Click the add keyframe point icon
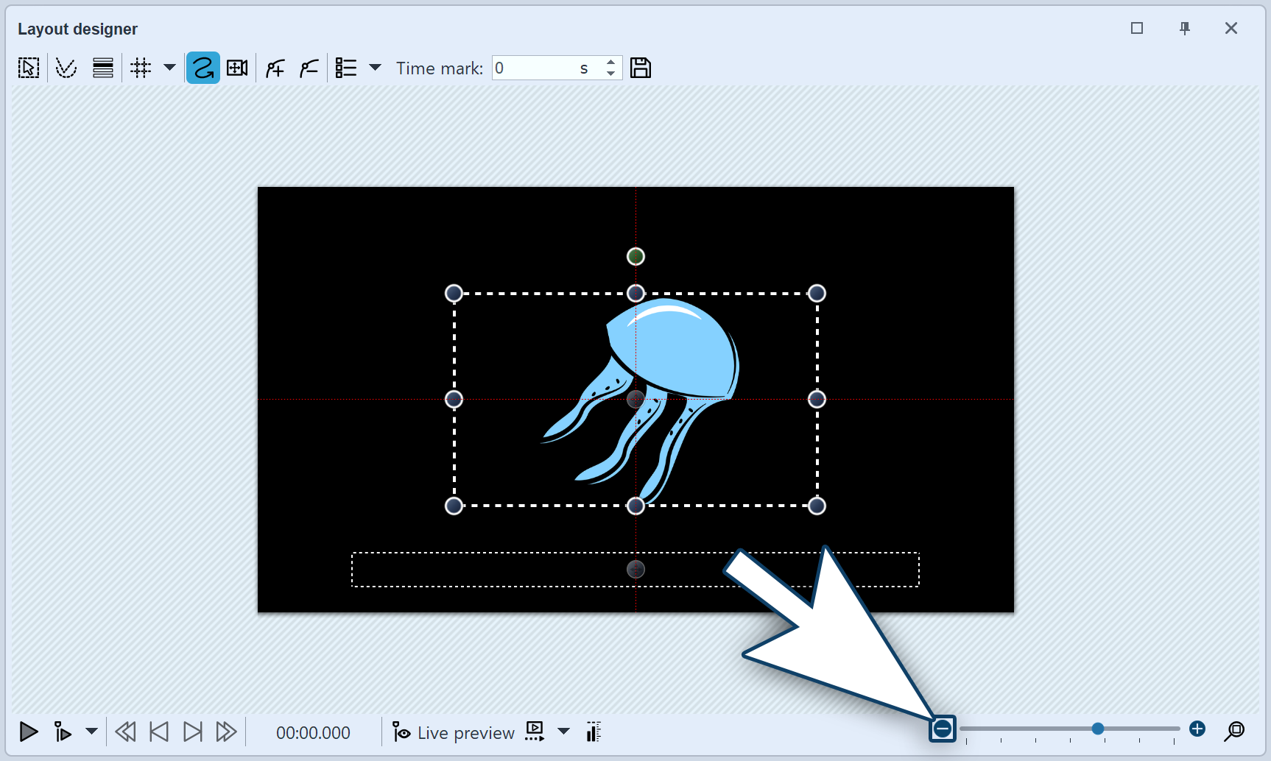This screenshot has height=761, width=1271. [x=275, y=68]
